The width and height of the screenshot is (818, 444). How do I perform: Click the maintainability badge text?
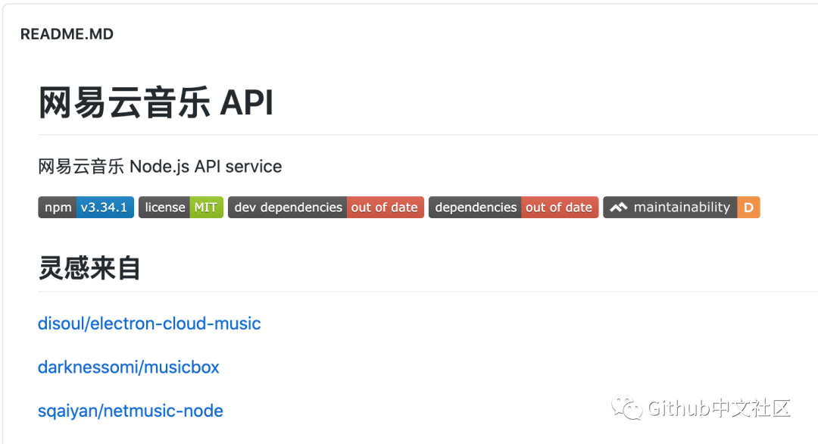682,208
